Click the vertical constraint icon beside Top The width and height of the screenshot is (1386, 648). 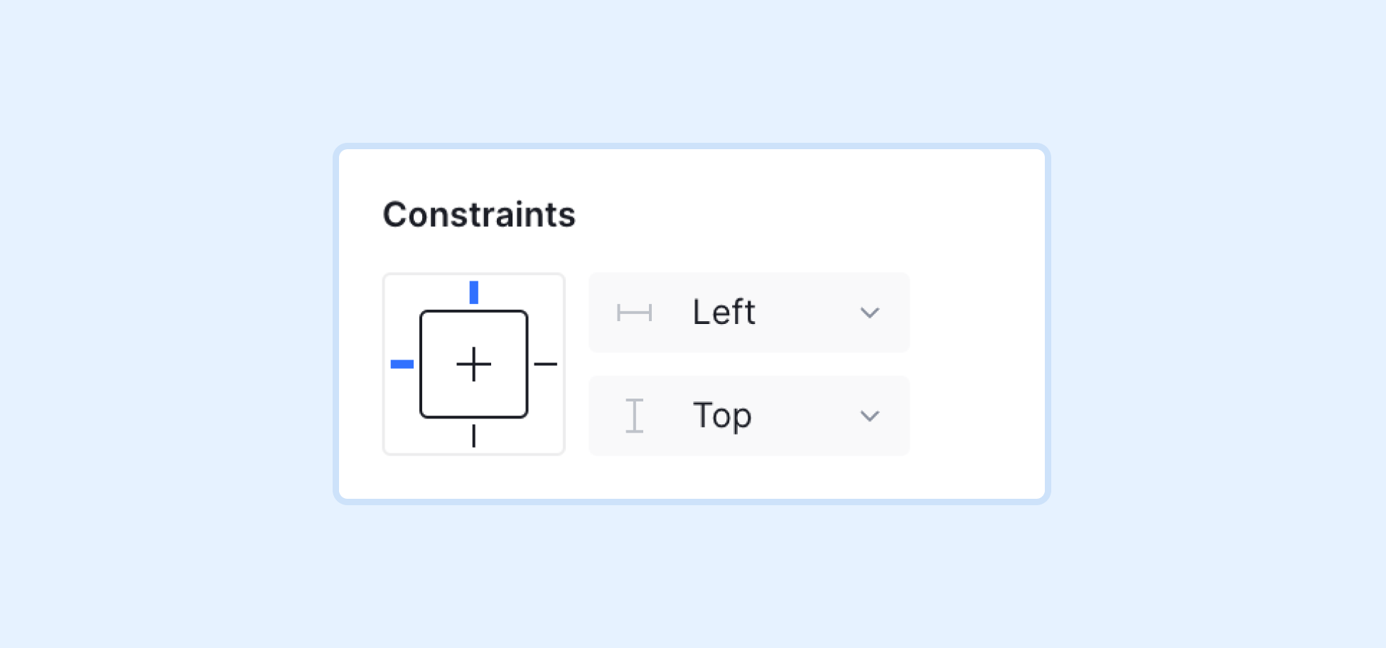635,416
